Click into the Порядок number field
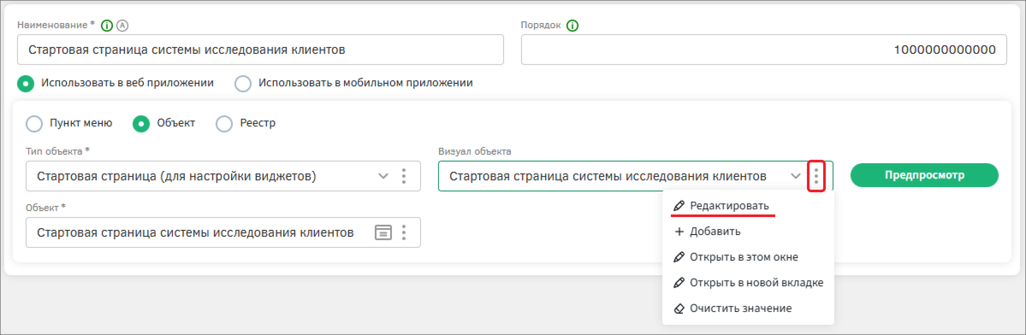The height and width of the screenshot is (335, 1026). [x=763, y=50]
